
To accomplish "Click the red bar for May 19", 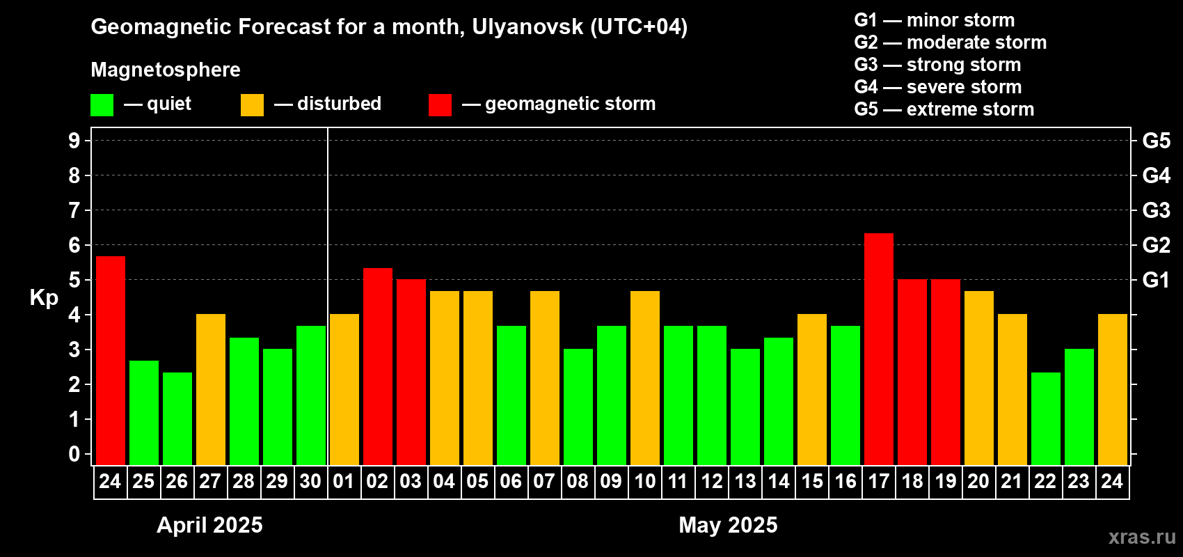I will 946,372.
